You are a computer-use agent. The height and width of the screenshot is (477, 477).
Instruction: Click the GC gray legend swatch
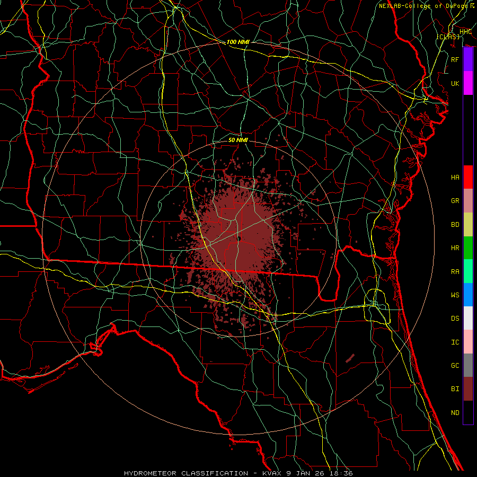click(x=468, y=365)
